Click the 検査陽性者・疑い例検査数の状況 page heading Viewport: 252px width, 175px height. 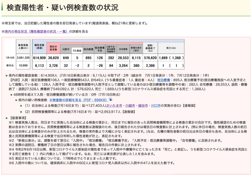coord(62,8)
